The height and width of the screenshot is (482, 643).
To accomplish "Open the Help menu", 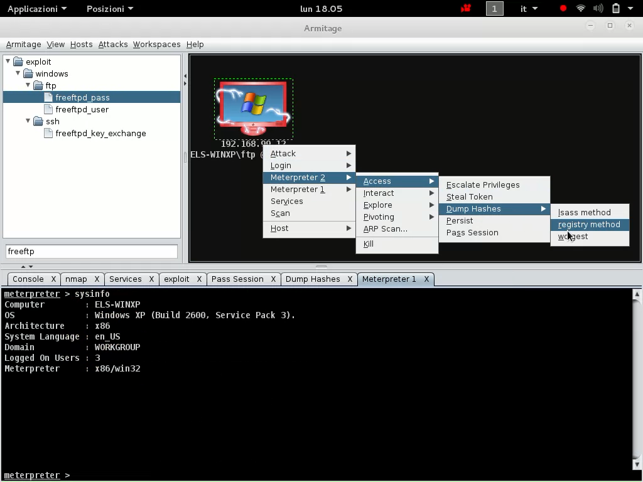I will tap(195, 45).
